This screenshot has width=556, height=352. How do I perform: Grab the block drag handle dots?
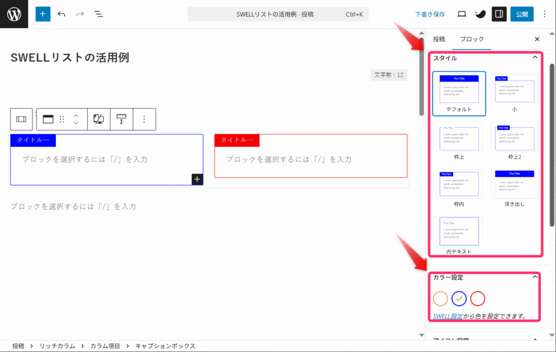(x=62, y=119)
